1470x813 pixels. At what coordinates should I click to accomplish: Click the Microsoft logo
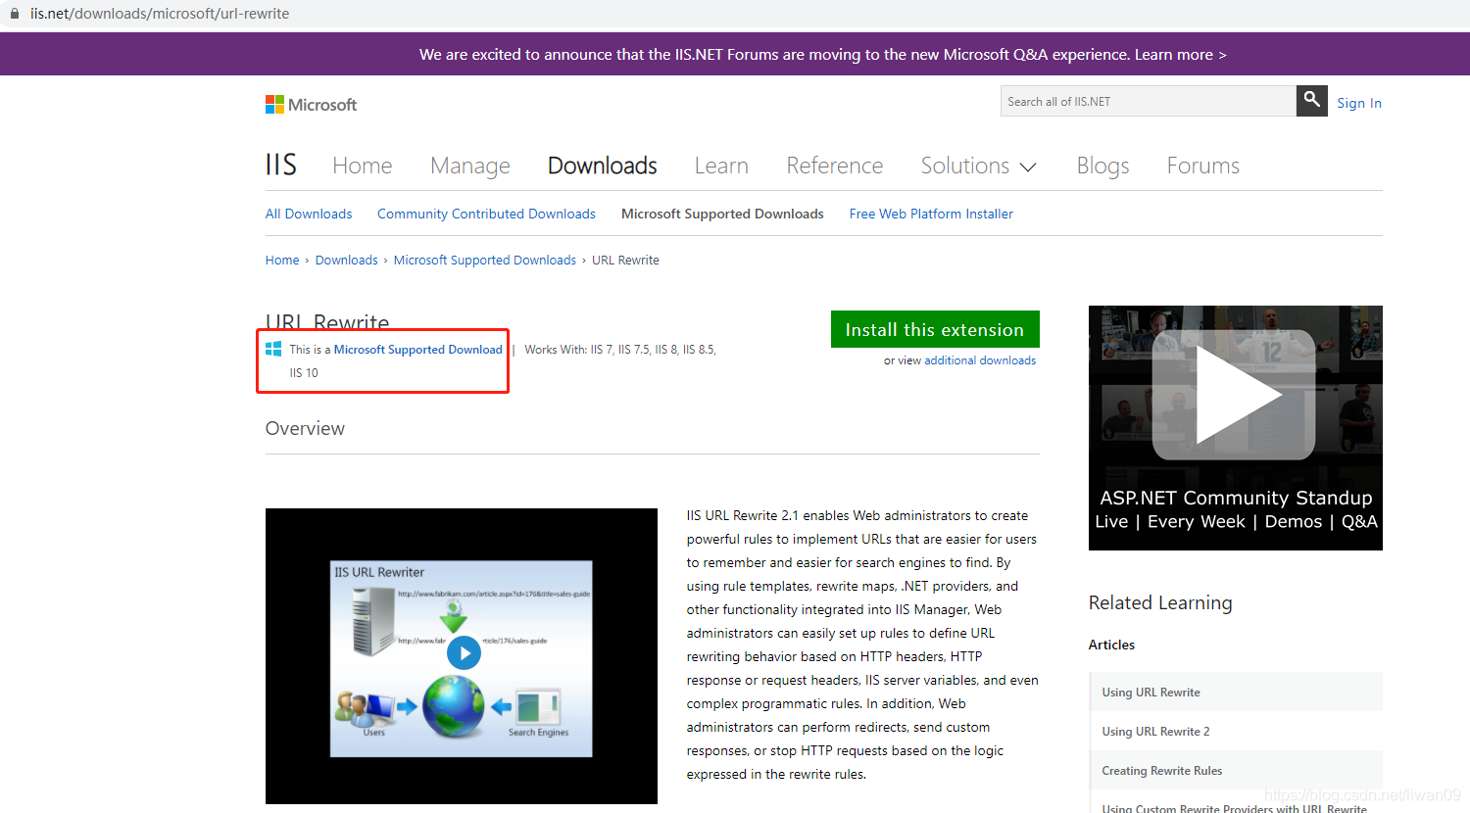coord(311,105)
